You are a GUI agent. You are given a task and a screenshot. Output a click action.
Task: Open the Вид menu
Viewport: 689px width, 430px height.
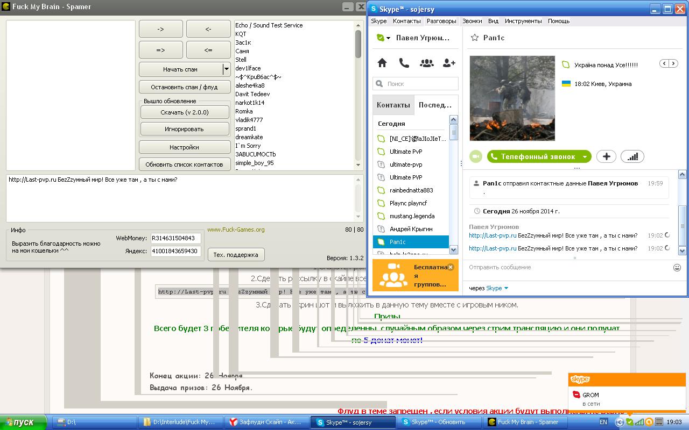point(493,21)
